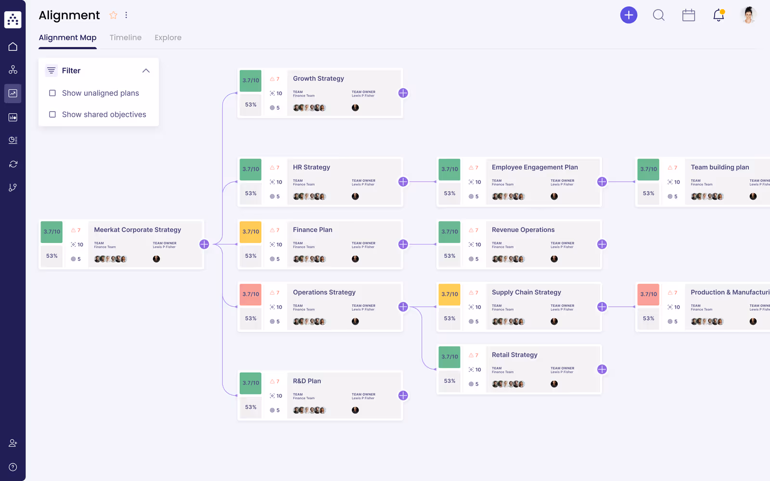Collapse the Filter panel chevron
This screenshot has height=481, width=770.
pyautogui.click(x=146, y=70)
